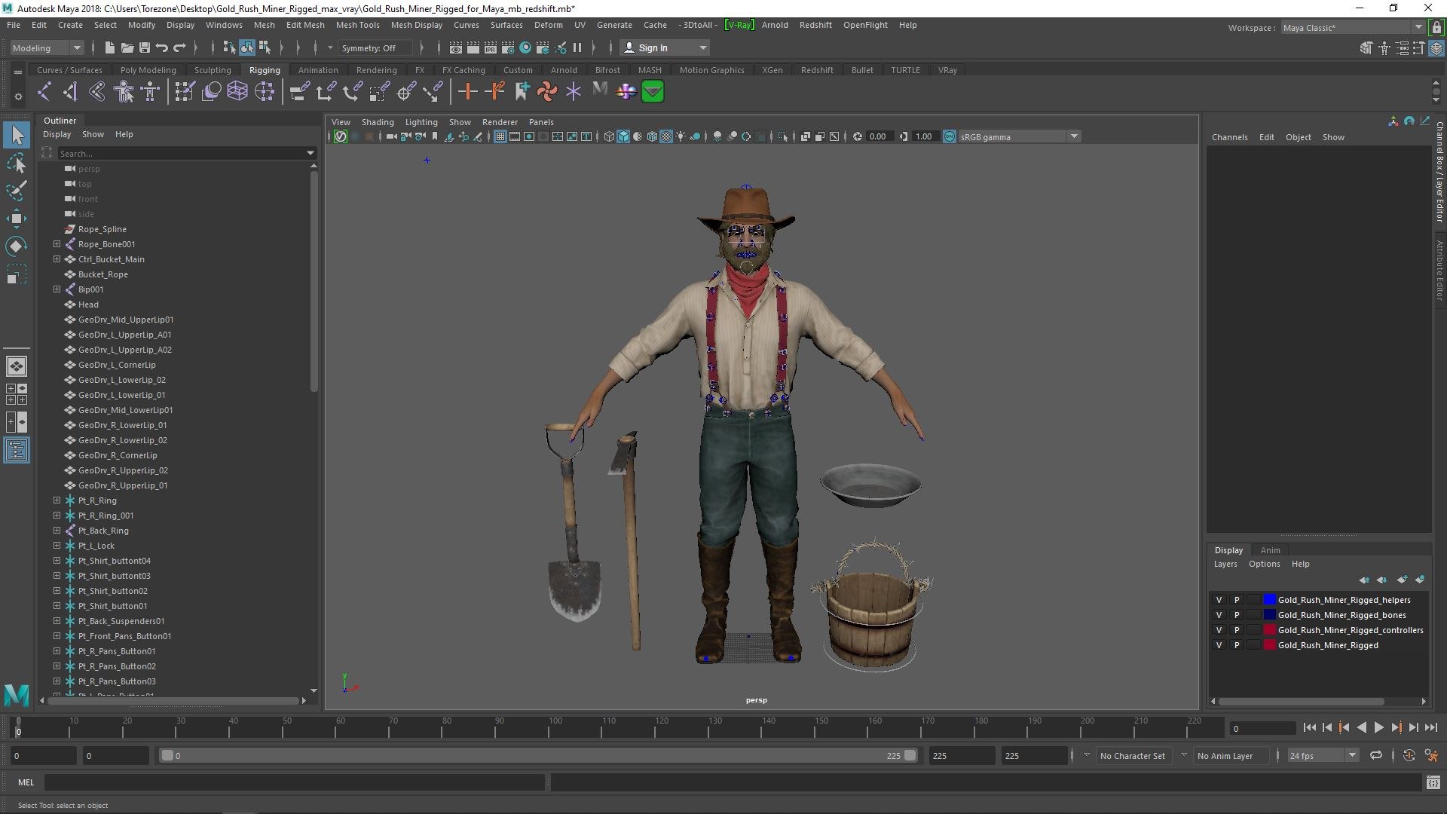The width and height of the screenshot is (1447, 814).
Task: Activate the Rotate tool in toolbox
Action: 17,246
